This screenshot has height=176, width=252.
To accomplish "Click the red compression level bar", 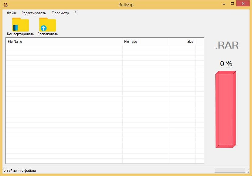I will (x=226, y=109).
